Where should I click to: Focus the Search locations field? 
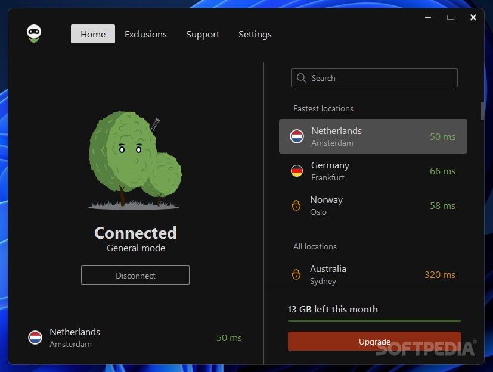click(x=374, y=78)
